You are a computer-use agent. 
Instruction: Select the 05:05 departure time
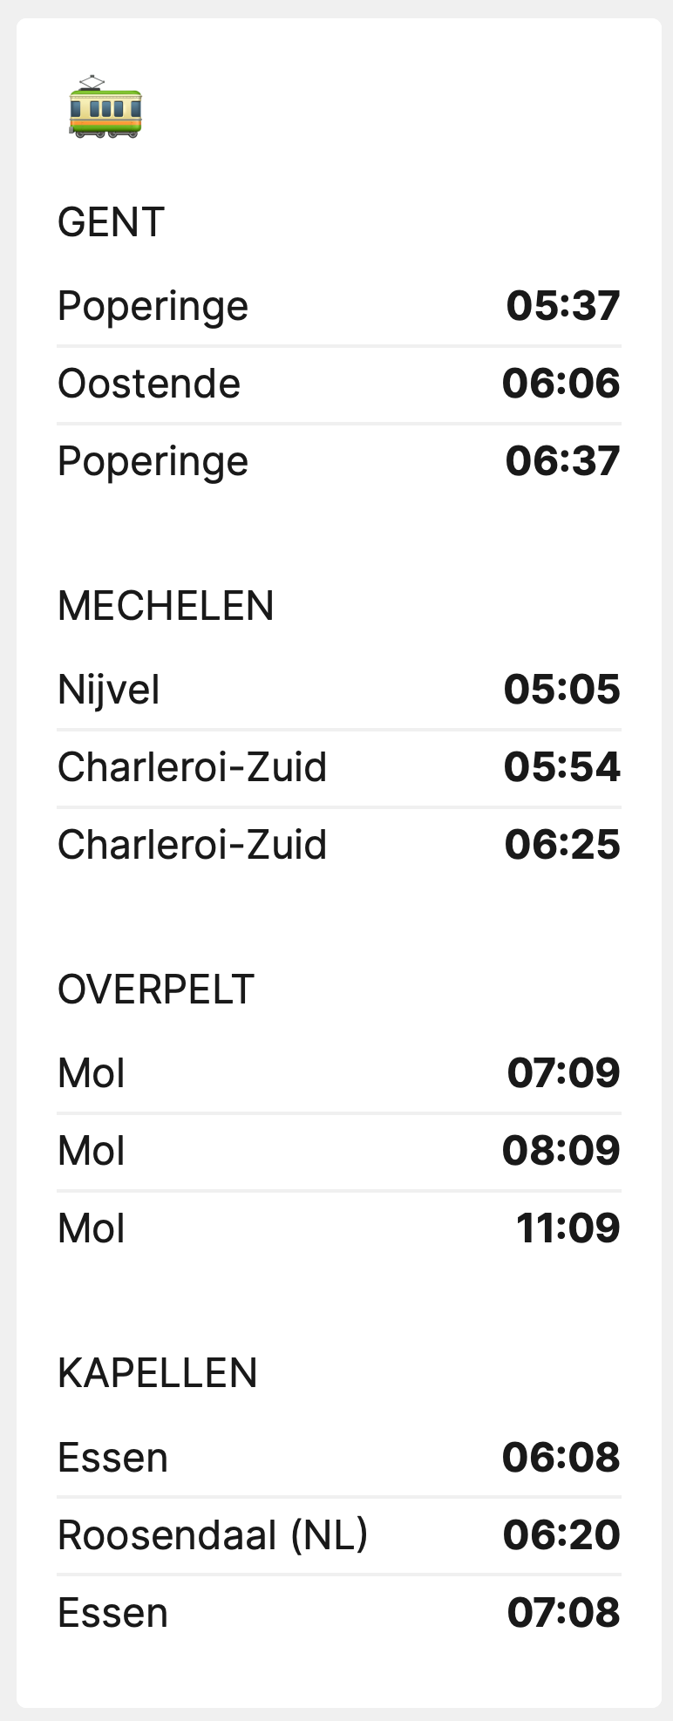(x=561, y=690)
